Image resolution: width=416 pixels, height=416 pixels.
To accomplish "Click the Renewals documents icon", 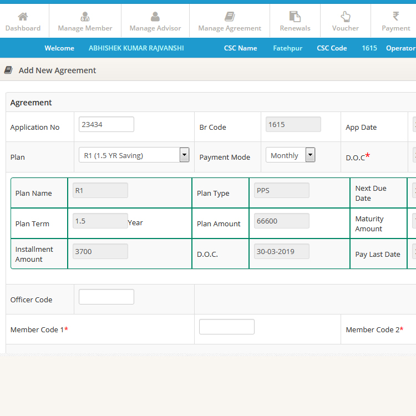I will point(295,16).
